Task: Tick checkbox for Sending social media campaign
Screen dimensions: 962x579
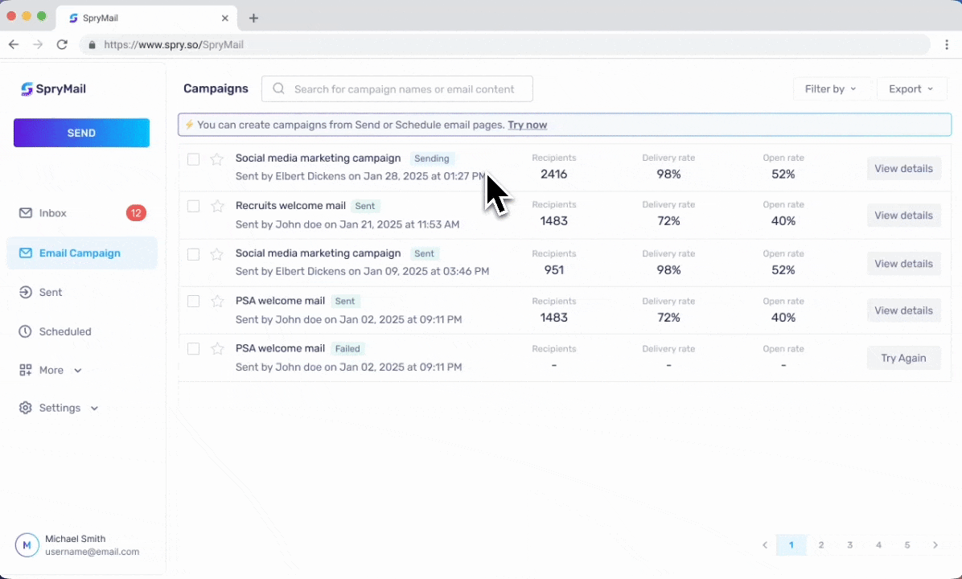Action: tap(193, 159)
